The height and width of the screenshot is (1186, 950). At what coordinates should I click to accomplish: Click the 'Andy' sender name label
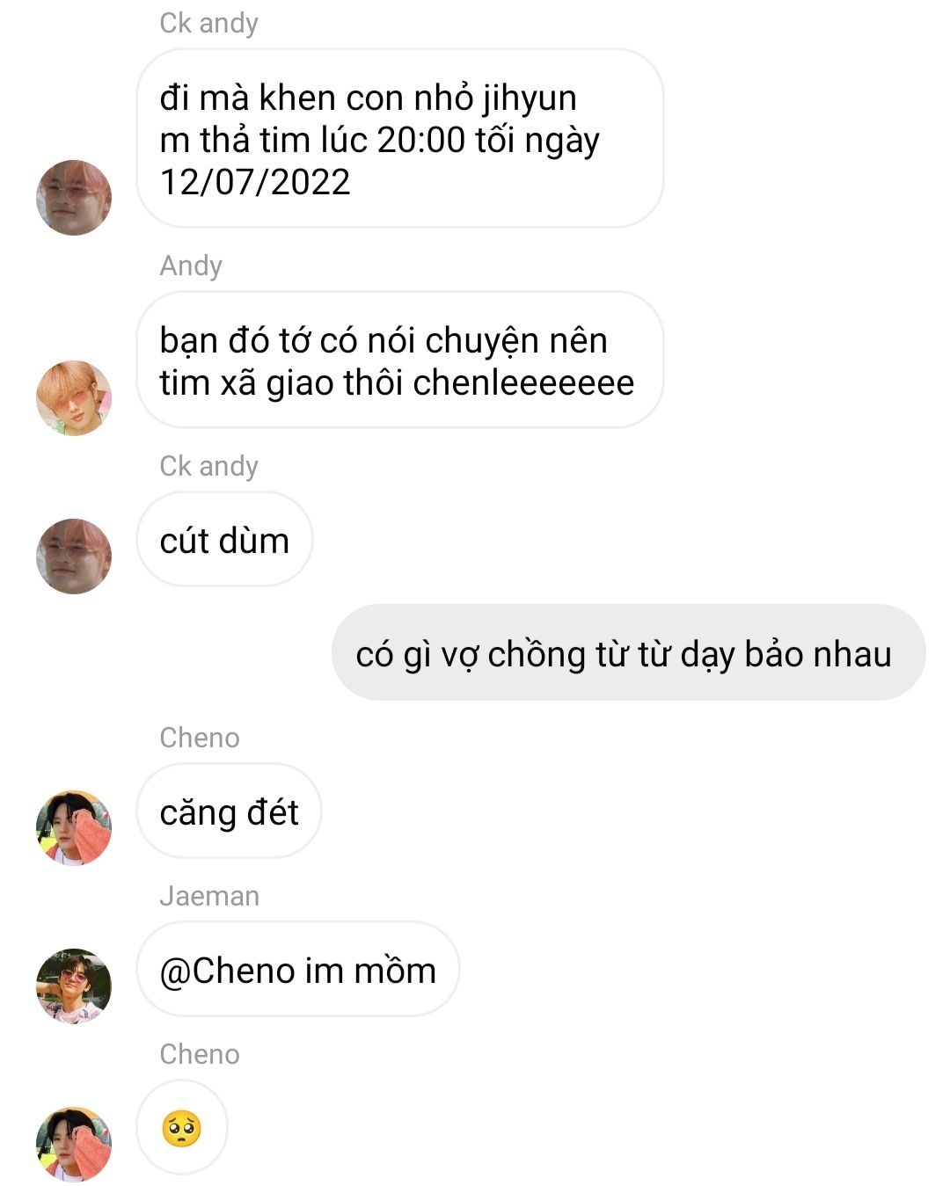(x=191, y=266)
